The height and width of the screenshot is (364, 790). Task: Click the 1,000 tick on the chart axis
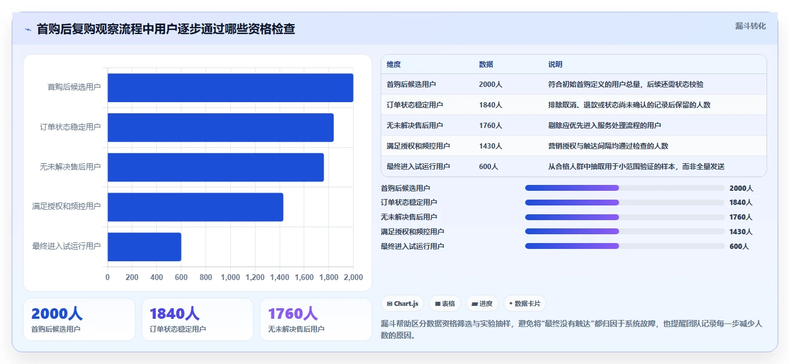(x=230, y=277)
